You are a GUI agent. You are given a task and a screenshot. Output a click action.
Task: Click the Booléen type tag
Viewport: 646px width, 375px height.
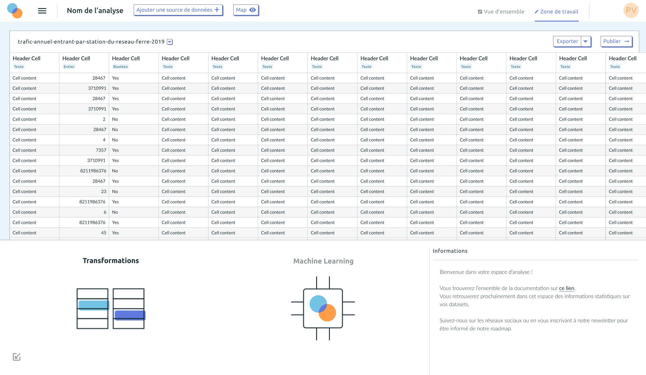coord(121,67)
